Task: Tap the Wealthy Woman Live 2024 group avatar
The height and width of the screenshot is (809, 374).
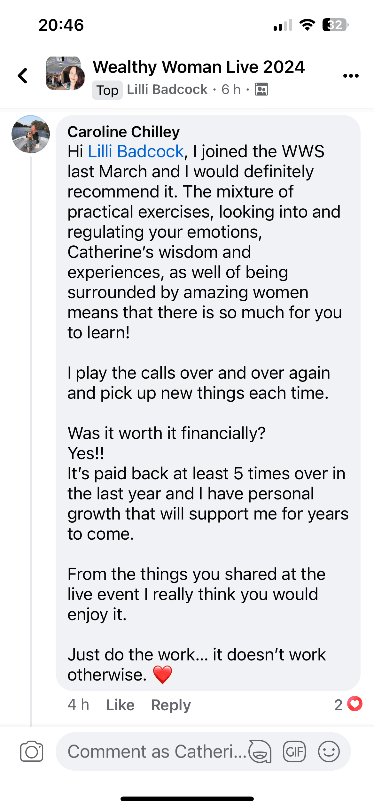Action: pos(65,73)
